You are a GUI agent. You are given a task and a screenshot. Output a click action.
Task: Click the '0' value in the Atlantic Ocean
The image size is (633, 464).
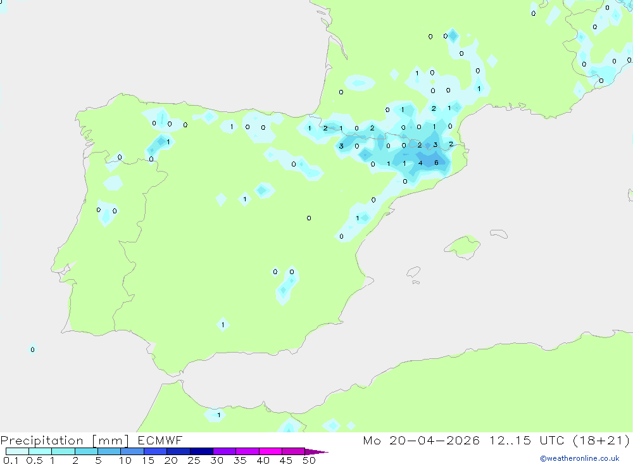pos(33,349)
